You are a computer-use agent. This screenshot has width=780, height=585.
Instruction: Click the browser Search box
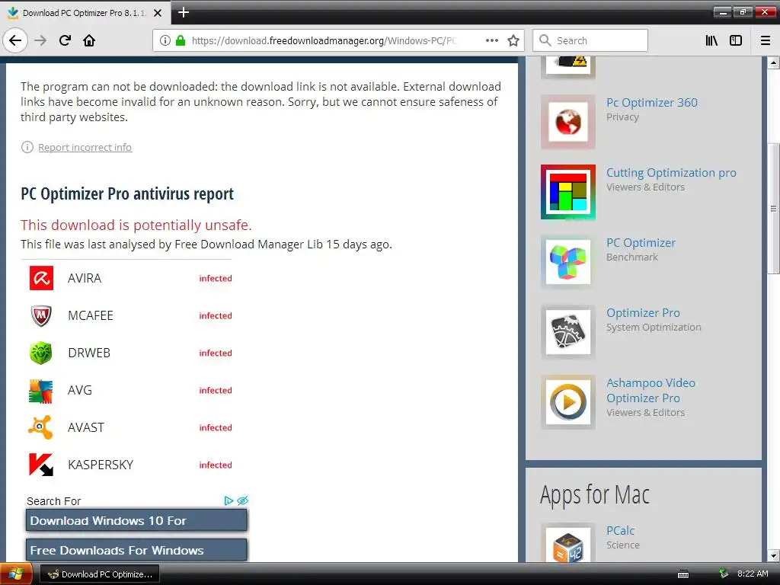(x=590, y=40)
